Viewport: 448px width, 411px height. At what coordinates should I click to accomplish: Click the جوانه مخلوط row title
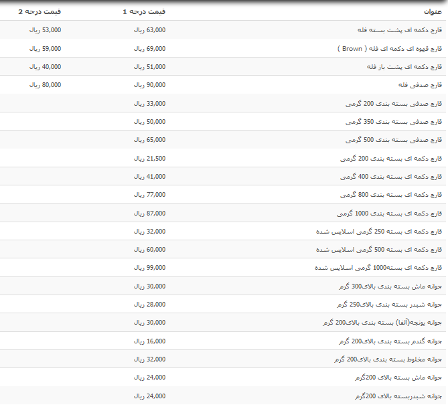[x=388, y=359]
